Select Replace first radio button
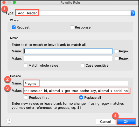This screenshot has width=139, height=127. click(26, 97)
